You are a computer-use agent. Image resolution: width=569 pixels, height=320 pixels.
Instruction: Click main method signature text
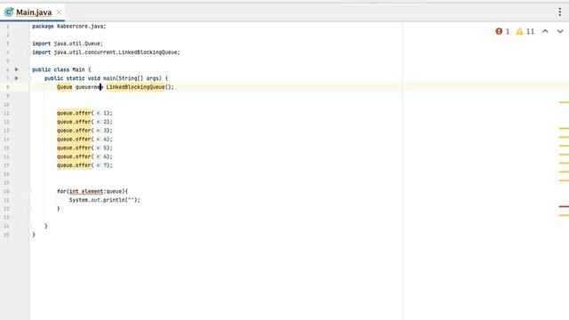(107, 78)
